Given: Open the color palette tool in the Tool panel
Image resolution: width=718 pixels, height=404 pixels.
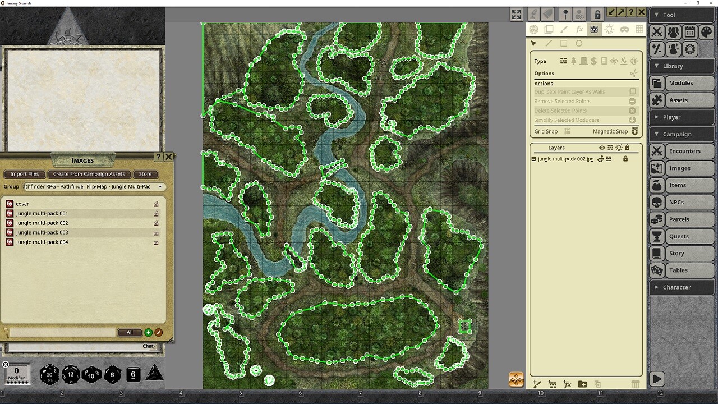Looking at the screenshot, I should click(706, 32).
